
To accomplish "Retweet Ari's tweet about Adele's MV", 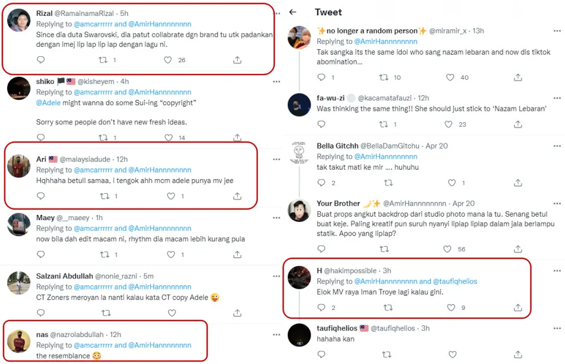I will coord(104,196).
